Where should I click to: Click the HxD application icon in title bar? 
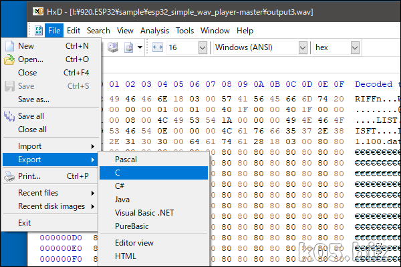(x=38, y=11)
